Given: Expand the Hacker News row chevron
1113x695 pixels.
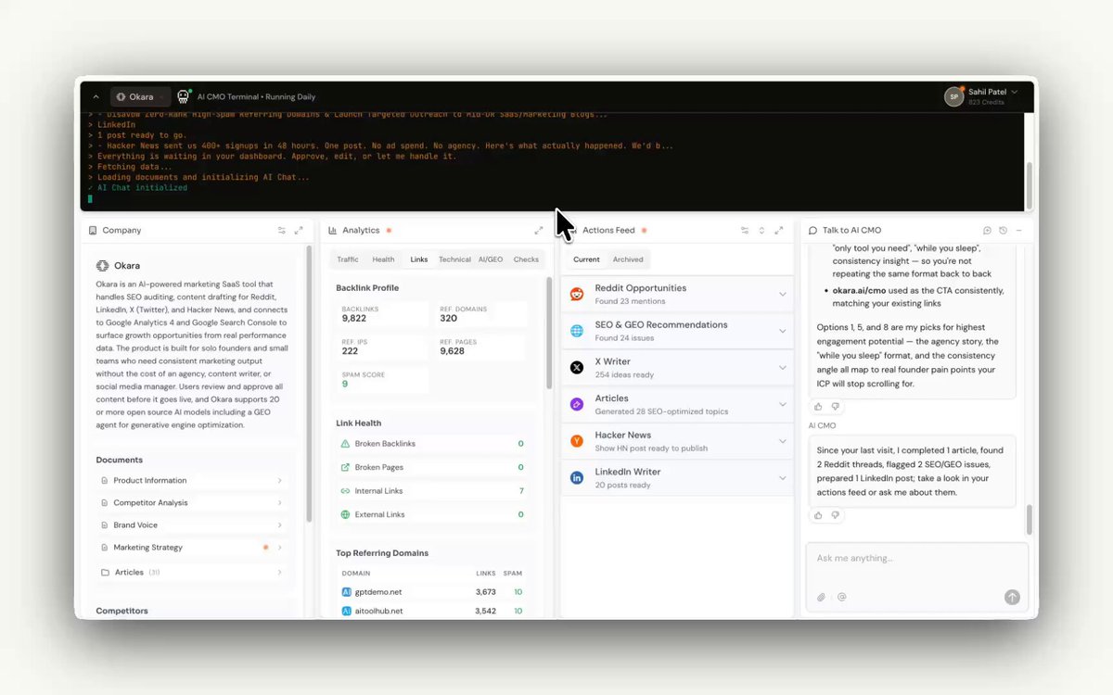Looking at the screenshot, I should pyautogui.click(x=782, y=441).
